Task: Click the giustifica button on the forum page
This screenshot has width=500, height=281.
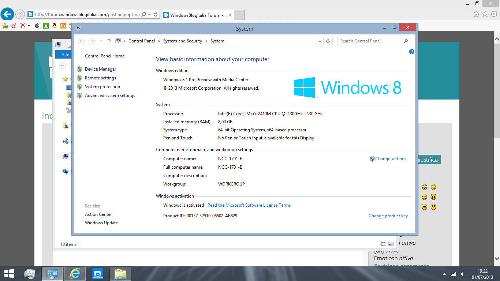Action: [429, 160]
